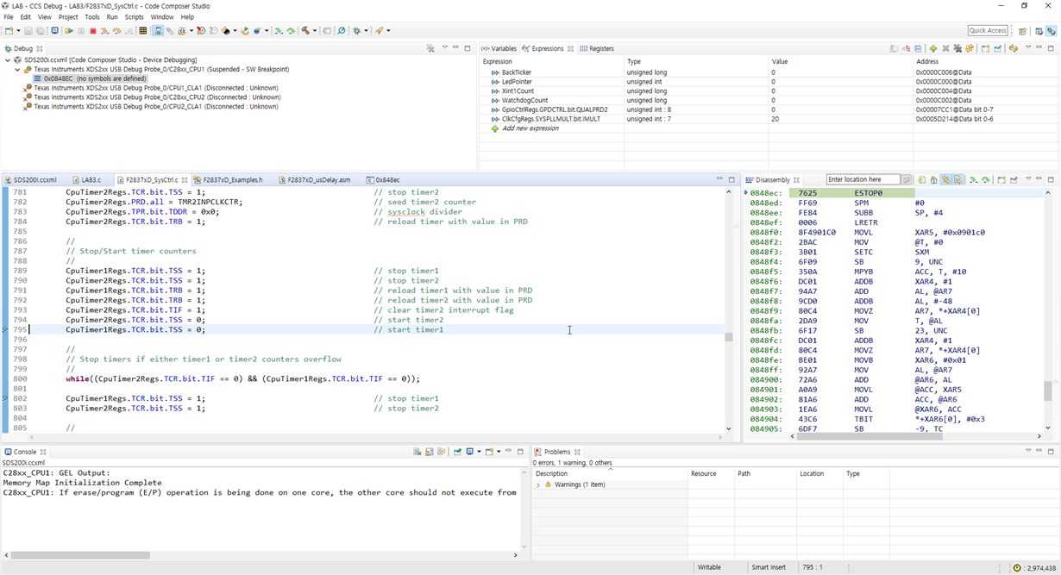Click the Remove All Expressions icon

pyautogui.click(x=957, y=48)
